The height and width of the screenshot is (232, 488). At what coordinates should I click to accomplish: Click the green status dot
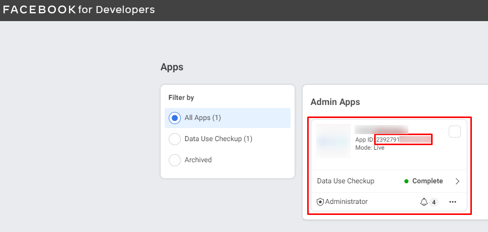pyautogui.click(x=406, y=181)
